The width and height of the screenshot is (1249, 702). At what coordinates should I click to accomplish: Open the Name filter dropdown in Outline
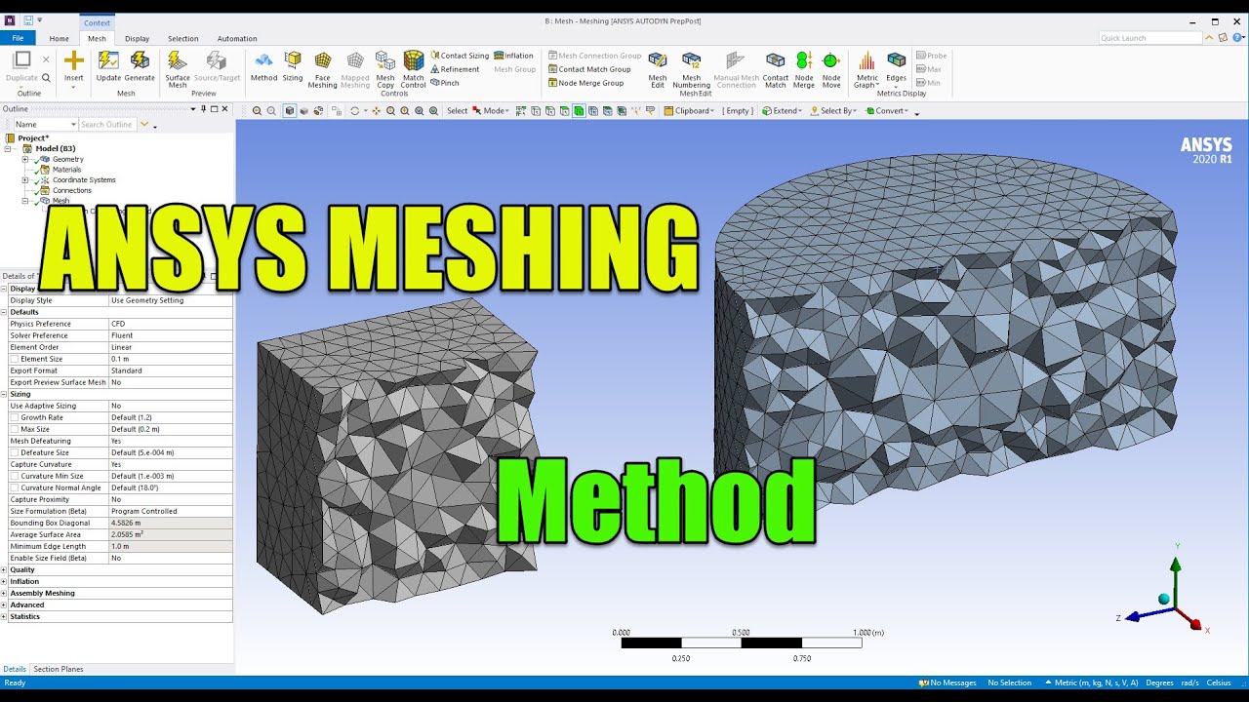coord(73,125)
